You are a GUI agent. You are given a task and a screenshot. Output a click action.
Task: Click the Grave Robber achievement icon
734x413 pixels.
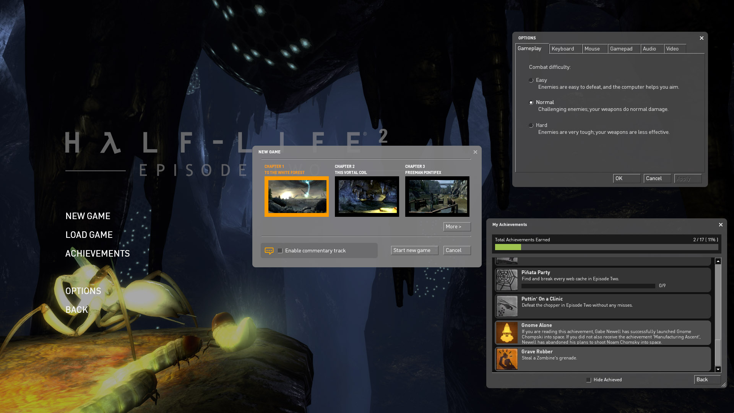(507, 359)
